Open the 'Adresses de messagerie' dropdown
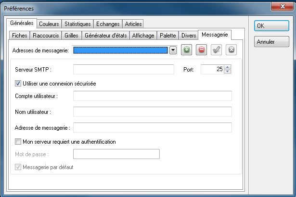This screenshot has width=296, height=197. point(173,49)
